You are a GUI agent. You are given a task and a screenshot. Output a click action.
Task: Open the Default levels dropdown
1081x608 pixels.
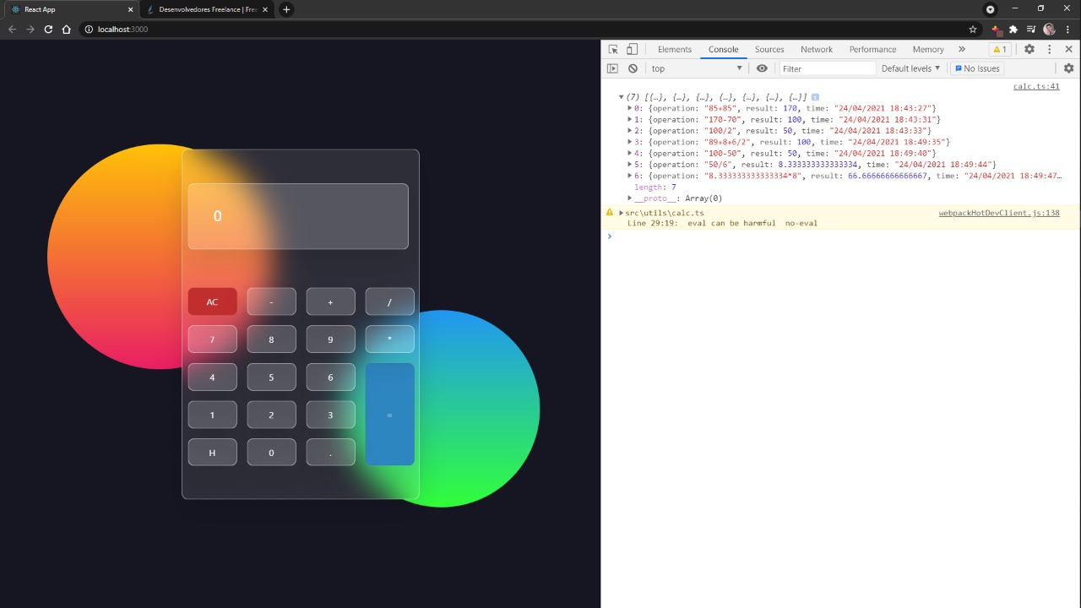[x=910, y=68]
